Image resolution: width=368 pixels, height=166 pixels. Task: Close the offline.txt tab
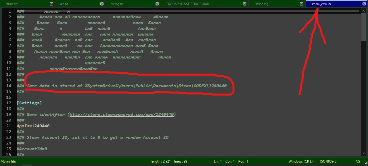click(x=51, y=4)
